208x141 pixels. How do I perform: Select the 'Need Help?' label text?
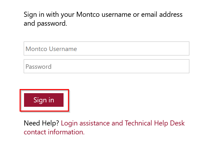(41, 123)
